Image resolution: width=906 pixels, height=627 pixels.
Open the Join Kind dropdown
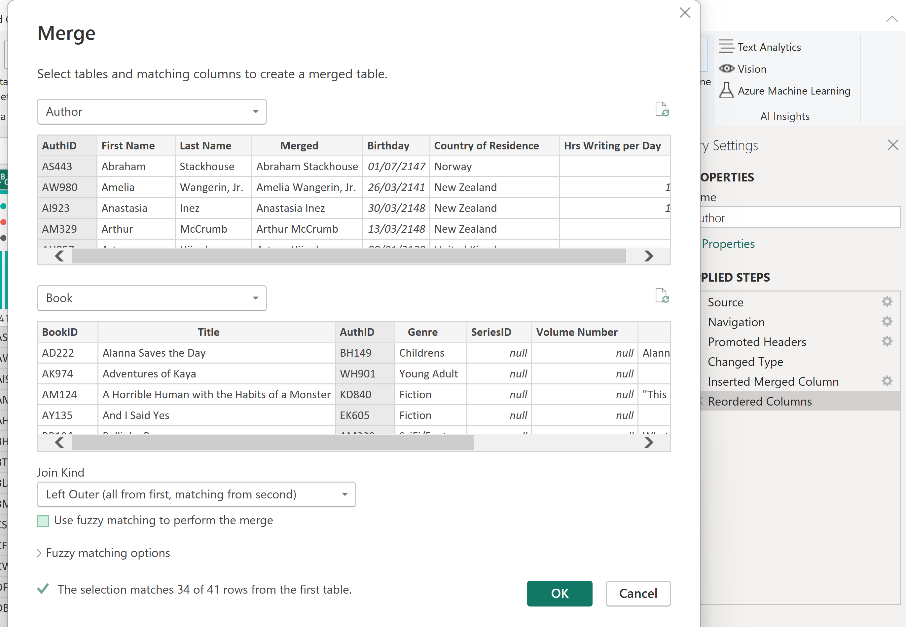(x=196, y=494)
